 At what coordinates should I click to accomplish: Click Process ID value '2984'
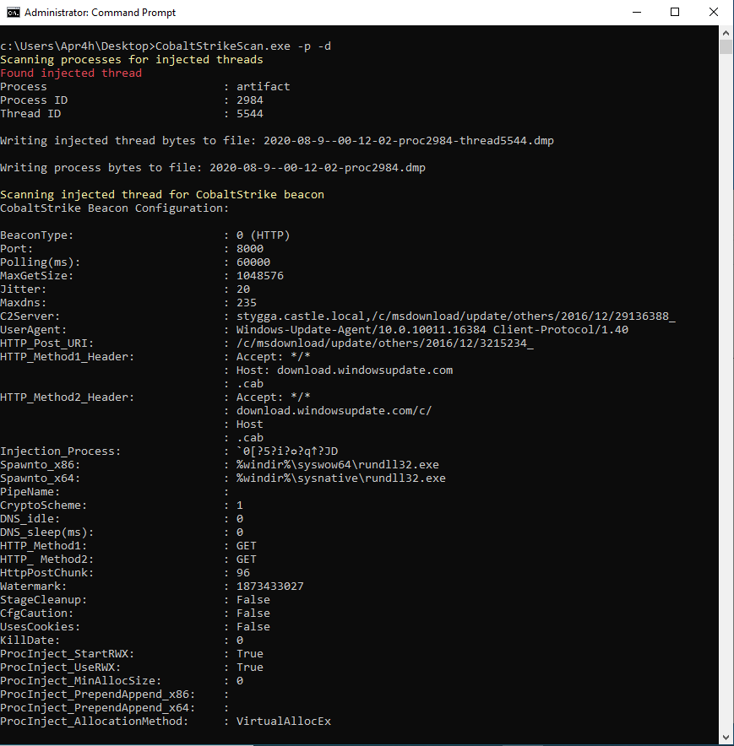pos(250,100)
